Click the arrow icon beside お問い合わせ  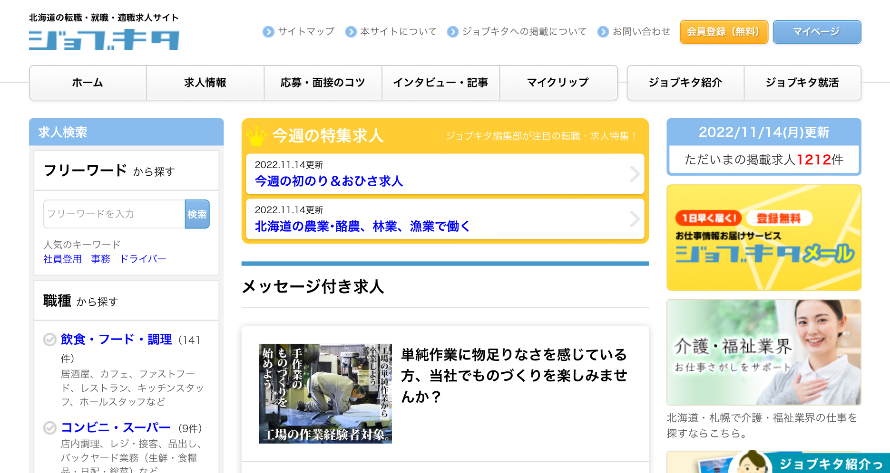(x=603, y=32)
